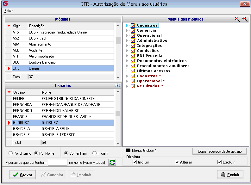The height and width of the screenshot is (185, 251).
Task: Close the CTR authorization window
Action: (x=245, y=4)
